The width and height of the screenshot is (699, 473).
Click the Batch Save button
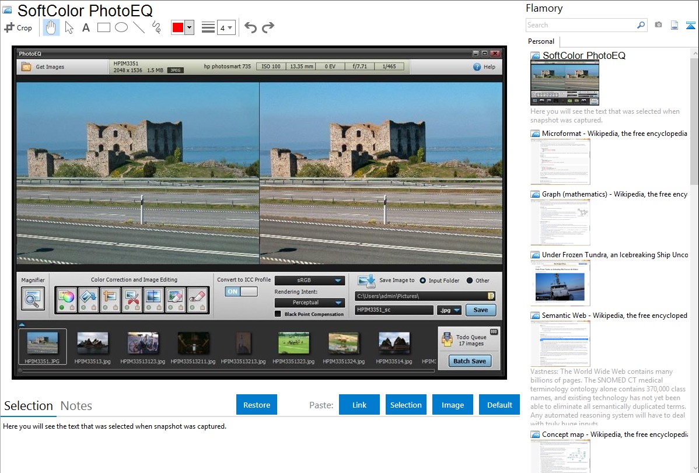[470, 361]
